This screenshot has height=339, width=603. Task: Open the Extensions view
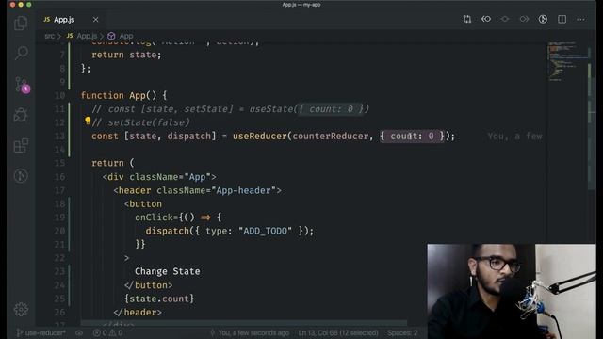pos(21,145)
